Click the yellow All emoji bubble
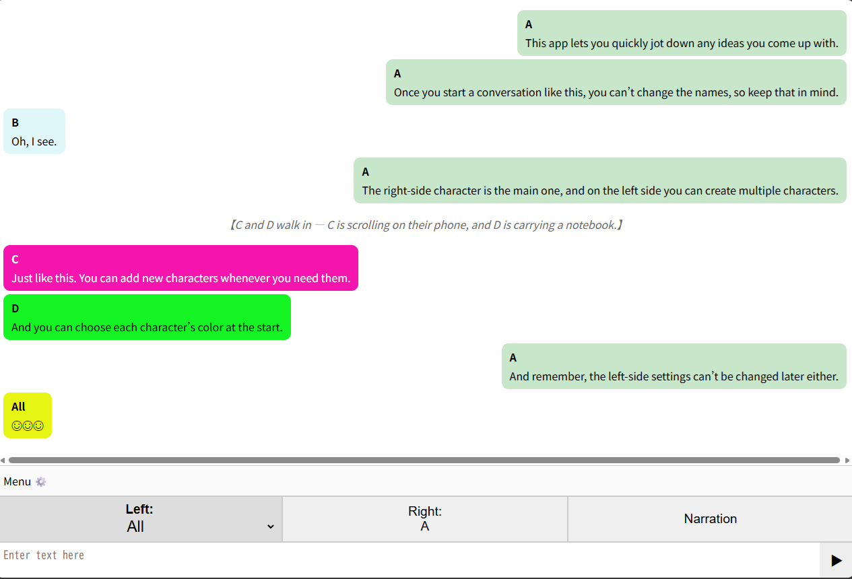The image size is (852, 579). (28, 415)
